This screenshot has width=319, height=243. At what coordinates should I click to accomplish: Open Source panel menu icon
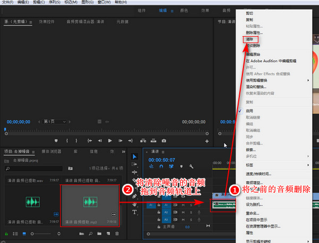pos(30,22)
